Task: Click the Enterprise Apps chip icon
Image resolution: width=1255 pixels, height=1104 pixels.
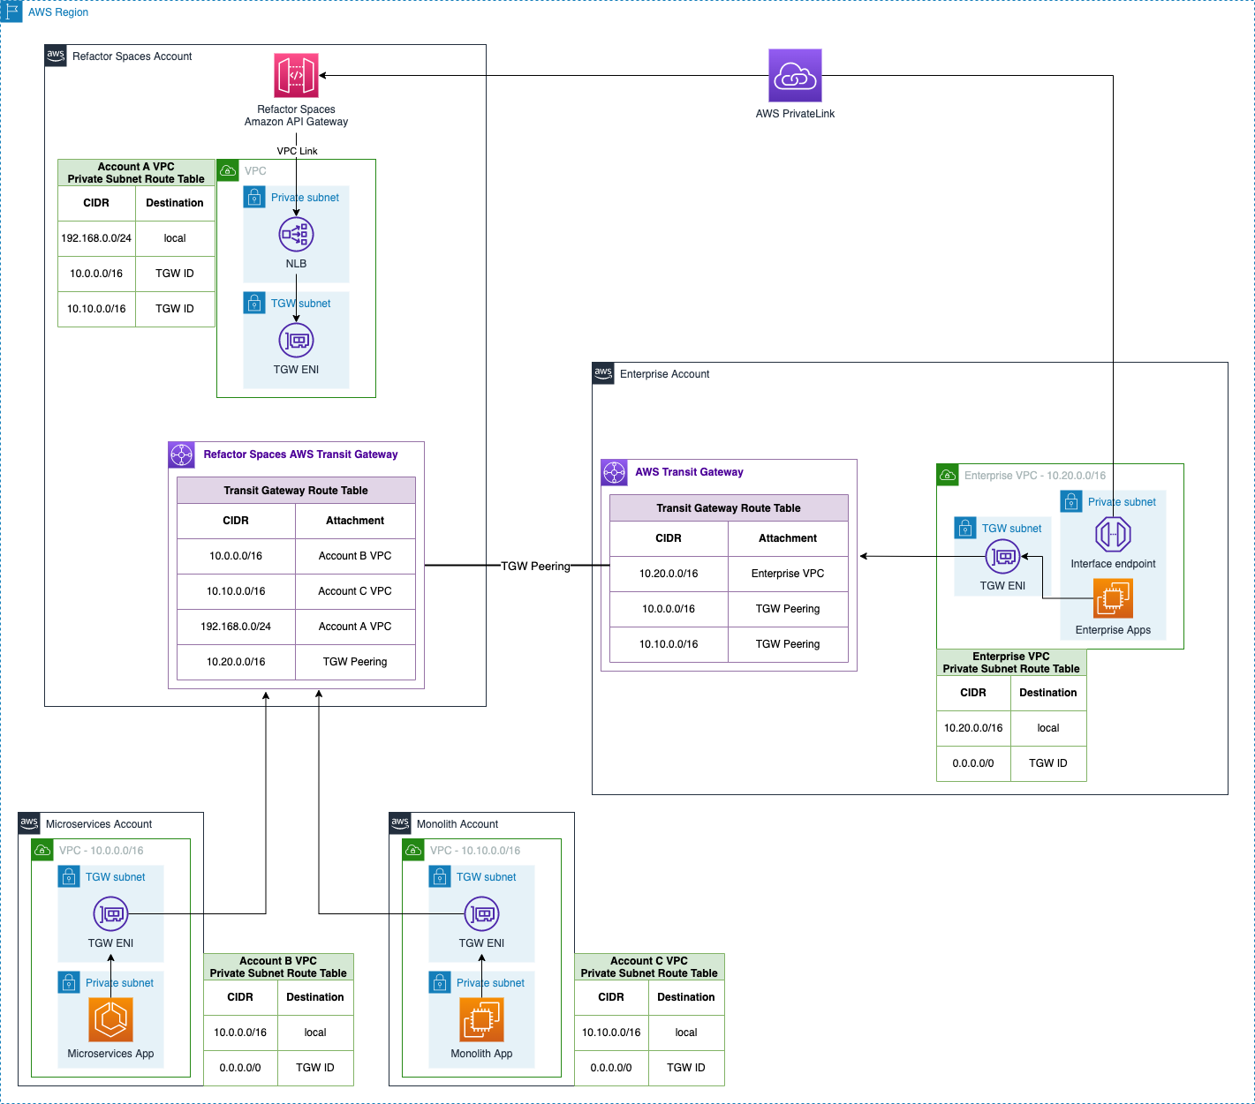Action: pyautogui.click(x=1113, y=599)
